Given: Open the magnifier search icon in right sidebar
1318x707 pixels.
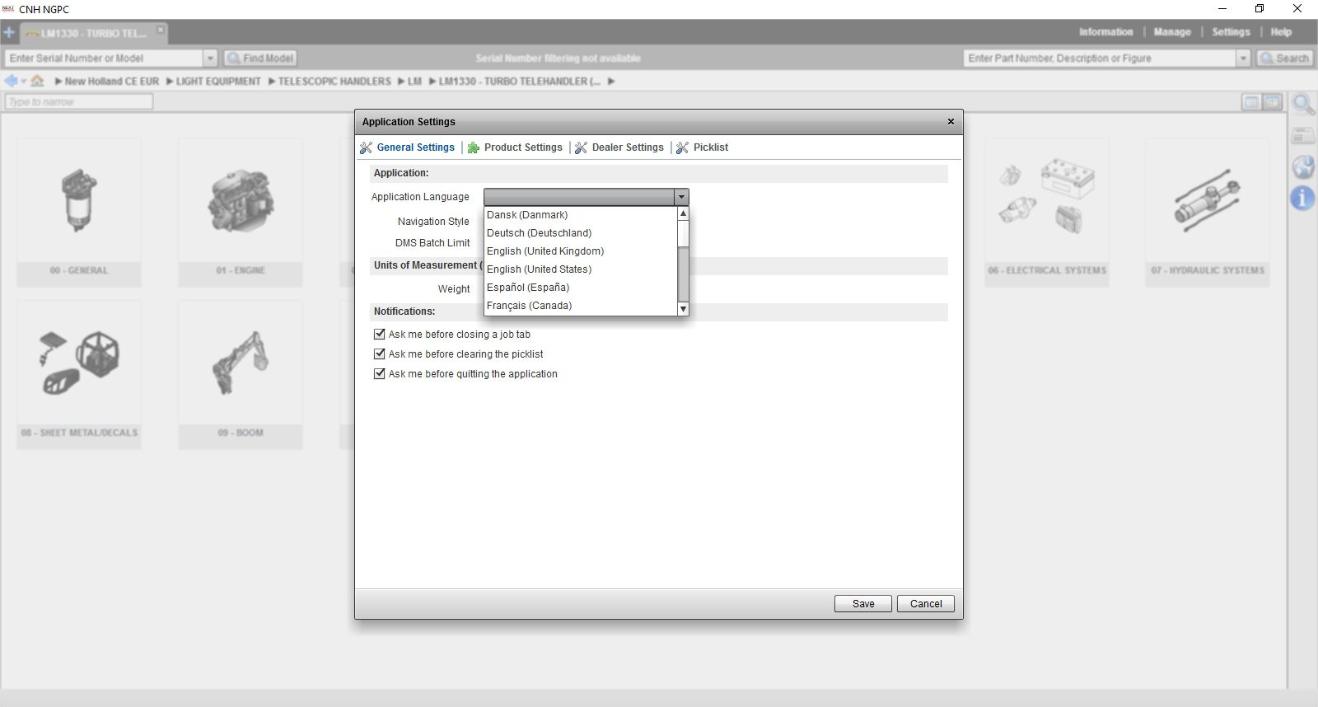Looking at the screenshot, I should click(1303, 105).
